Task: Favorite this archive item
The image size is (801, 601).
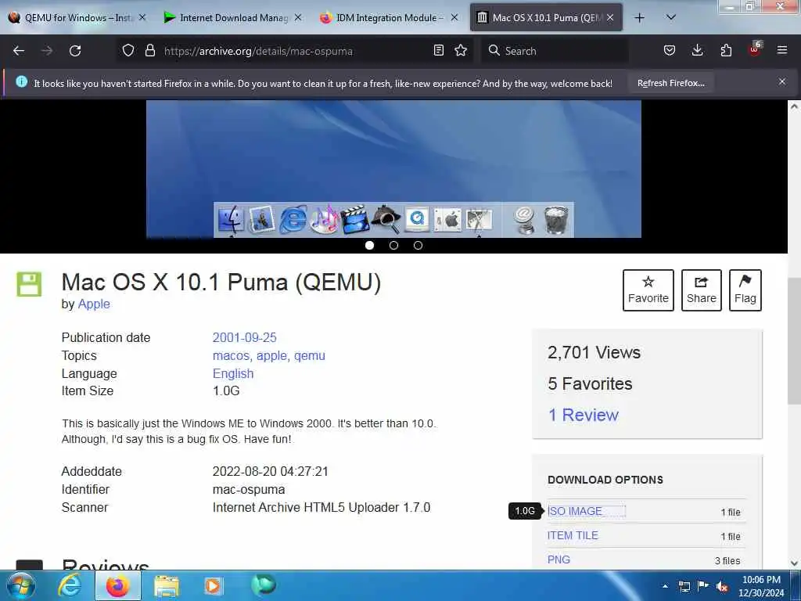Action: pos(648,290)
